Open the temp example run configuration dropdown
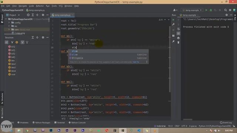The image size is (237, 133). point(192,10)
